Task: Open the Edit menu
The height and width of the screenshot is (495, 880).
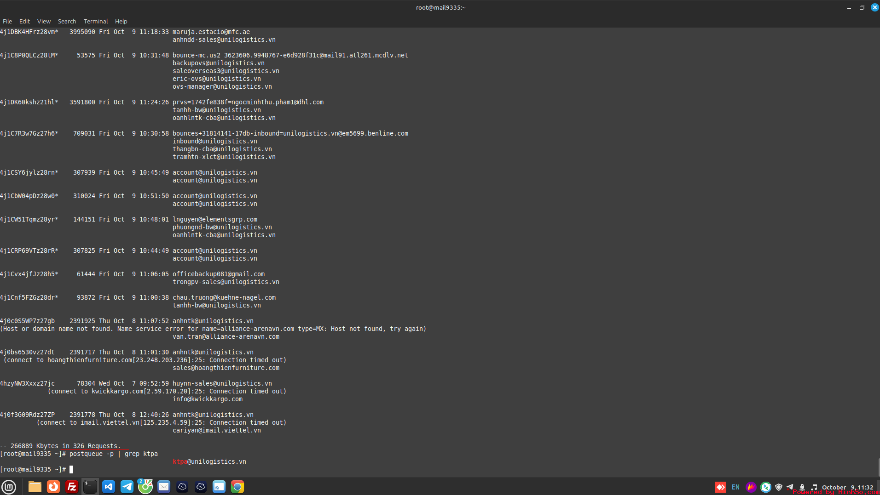Action: (24, 21)
